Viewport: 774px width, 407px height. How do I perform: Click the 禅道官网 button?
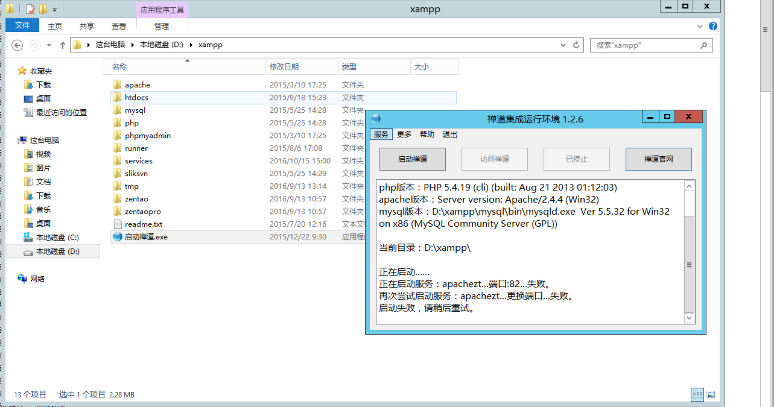click(x=659, y=159)
